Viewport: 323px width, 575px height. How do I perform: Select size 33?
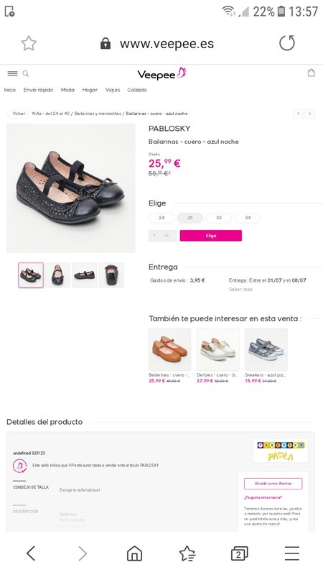(219, 218)
